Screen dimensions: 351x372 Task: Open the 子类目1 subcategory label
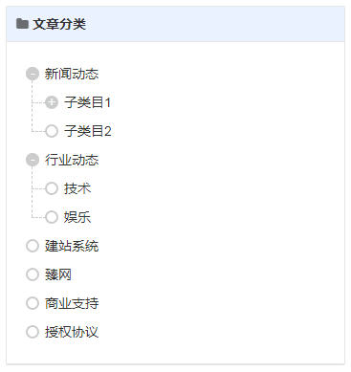coord(87,102)
